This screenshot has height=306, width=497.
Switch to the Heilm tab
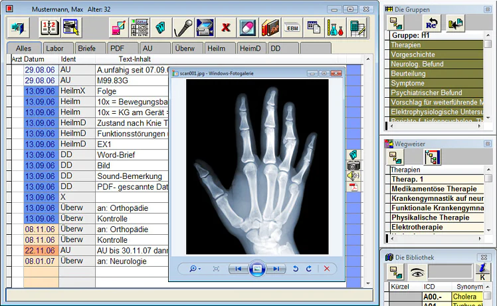[220, 49]
